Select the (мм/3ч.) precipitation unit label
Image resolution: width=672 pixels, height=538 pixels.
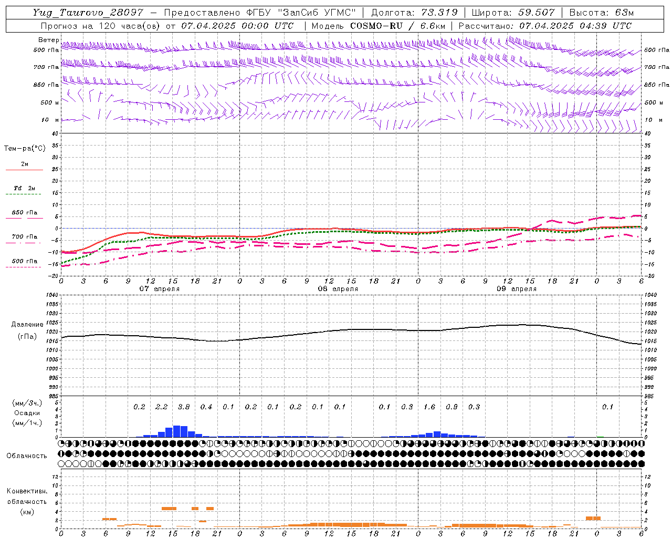26,403
